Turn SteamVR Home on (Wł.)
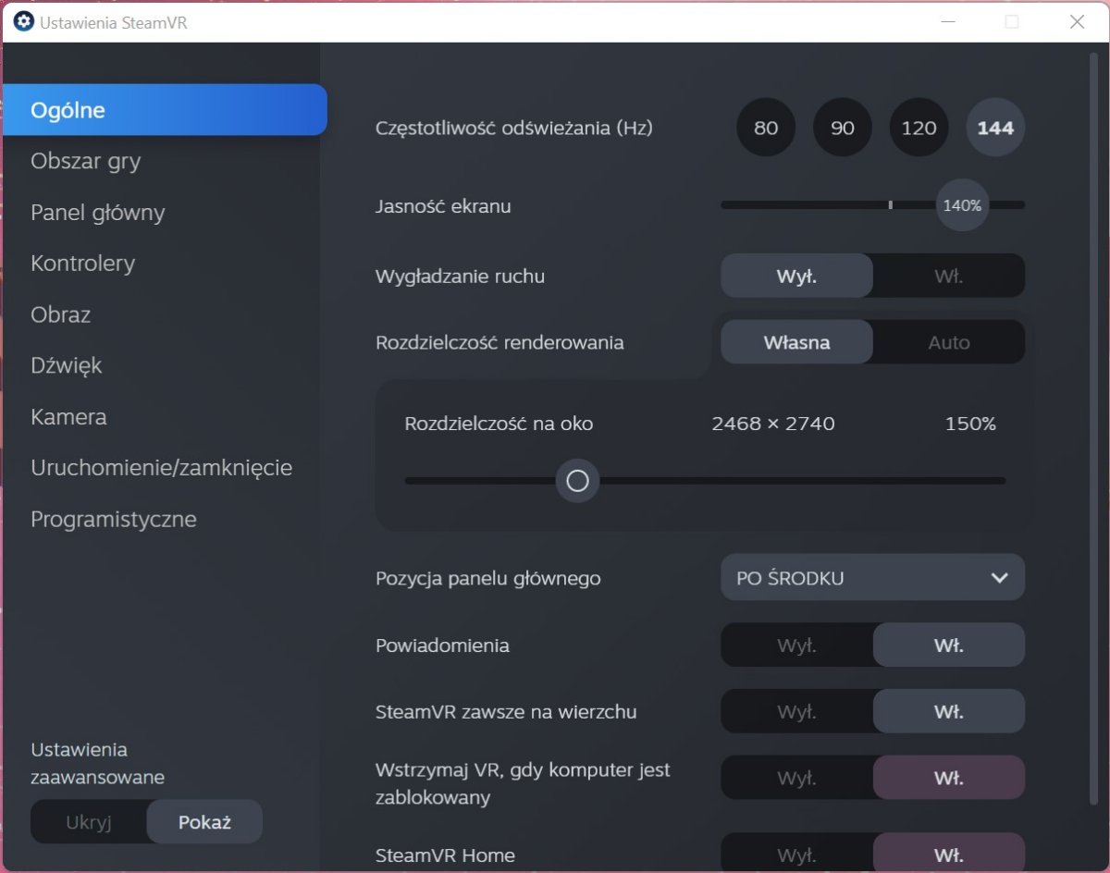 point(949,852)
